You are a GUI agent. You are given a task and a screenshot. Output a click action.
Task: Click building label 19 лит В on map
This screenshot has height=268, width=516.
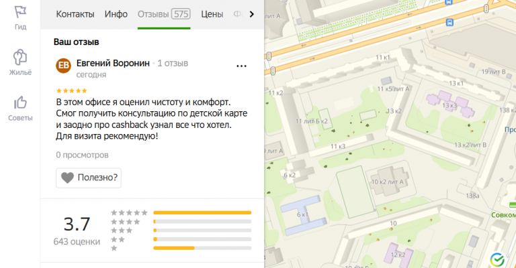coord(493,72)
